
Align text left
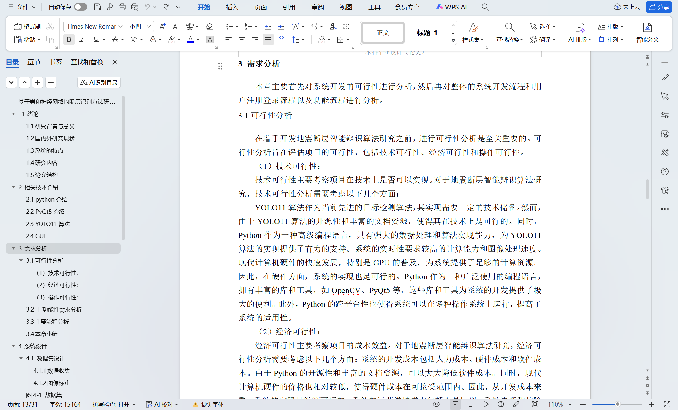pos(229,39)
